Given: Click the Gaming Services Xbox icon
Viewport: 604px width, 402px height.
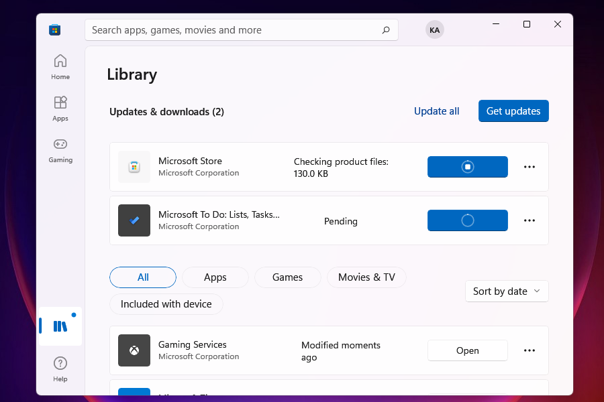Looking at the screenshot, I should point(134,350).
